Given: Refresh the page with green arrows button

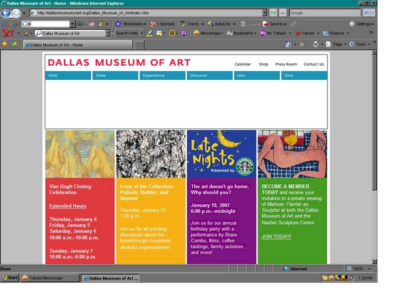Looking at the screenshot, I should click(273, 13).
